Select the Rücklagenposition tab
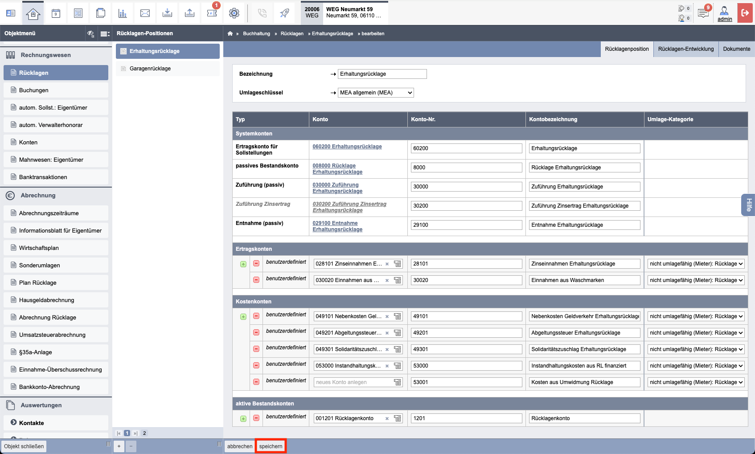 [x=627, y=49]
